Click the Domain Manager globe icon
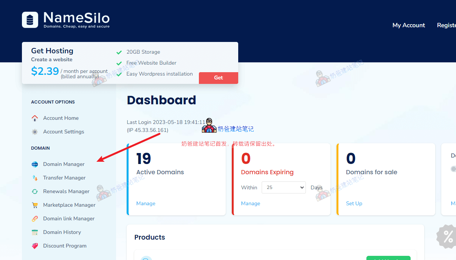Image resolution: width=456 pixels, height=260 pixels. tap(35, 164)
